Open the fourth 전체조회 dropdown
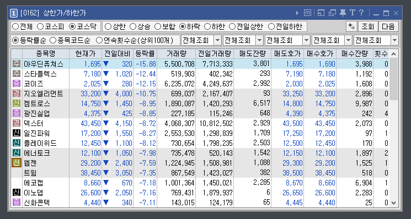Viewport: 411px width, 219px height. [x=348, y=40]
